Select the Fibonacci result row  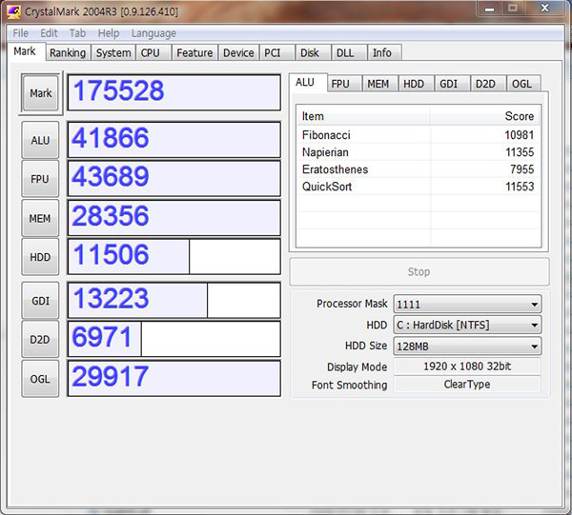419,135
